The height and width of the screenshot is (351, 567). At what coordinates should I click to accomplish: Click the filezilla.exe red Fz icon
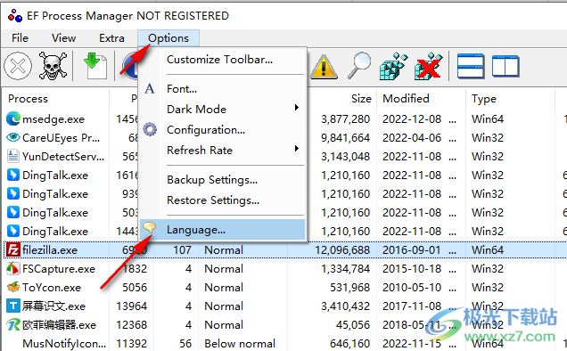(x=13, y=249)
